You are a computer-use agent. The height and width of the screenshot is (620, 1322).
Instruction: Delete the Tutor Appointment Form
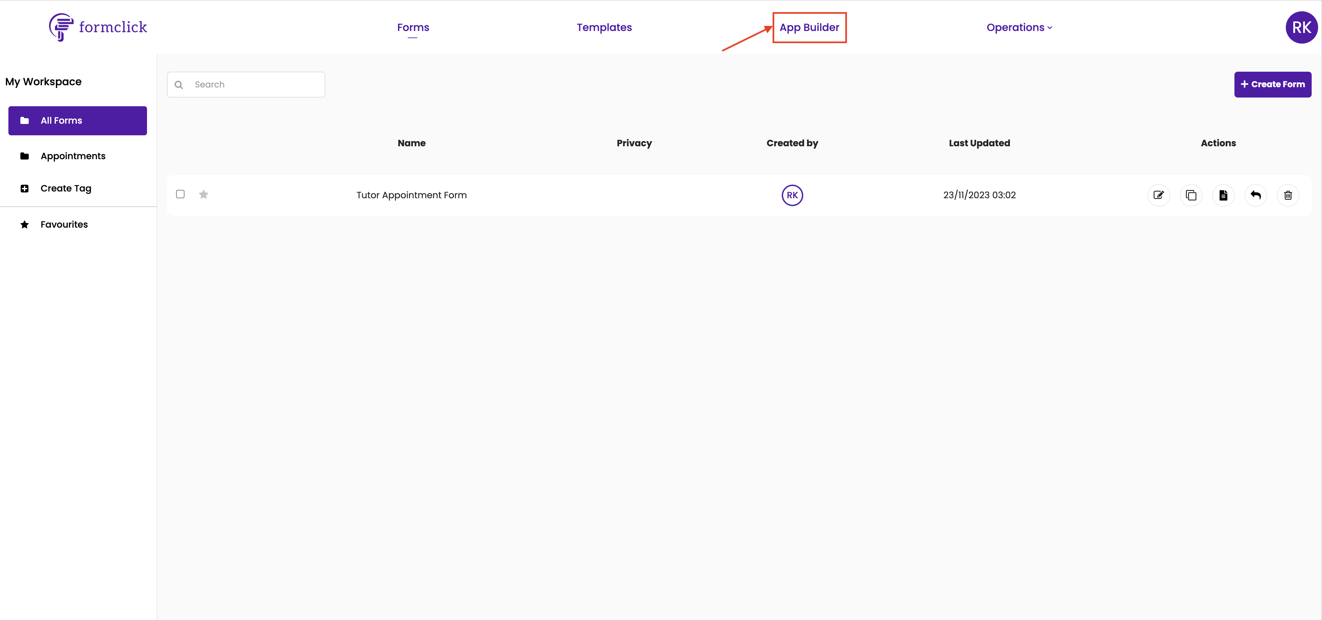tap(1288, 195)
